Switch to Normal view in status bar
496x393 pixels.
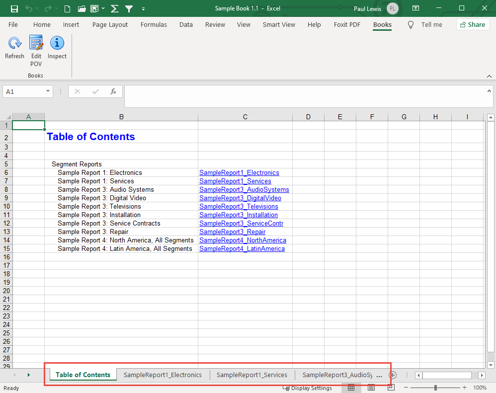351,388
